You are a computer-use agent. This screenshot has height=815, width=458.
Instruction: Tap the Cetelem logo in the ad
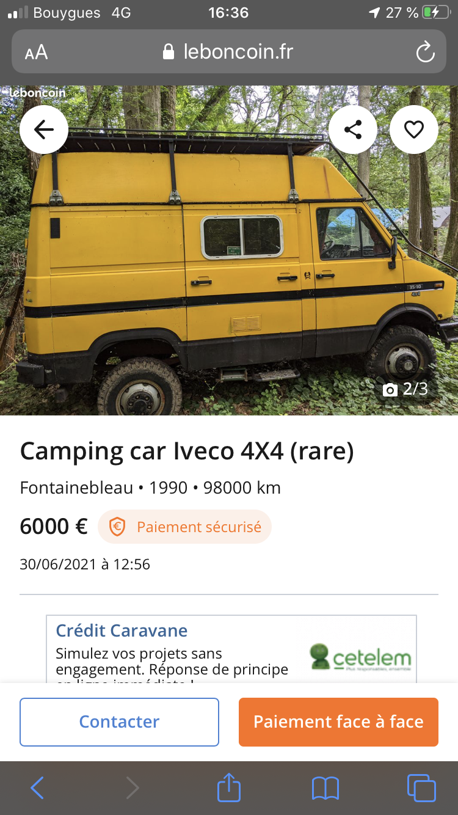coord(360,657)
